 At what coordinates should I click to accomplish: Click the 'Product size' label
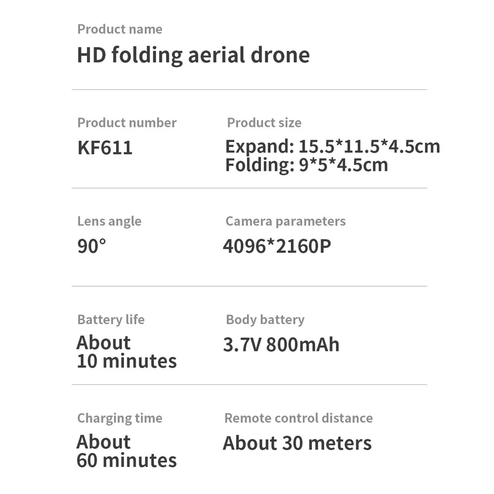click(x=264, y=123)
